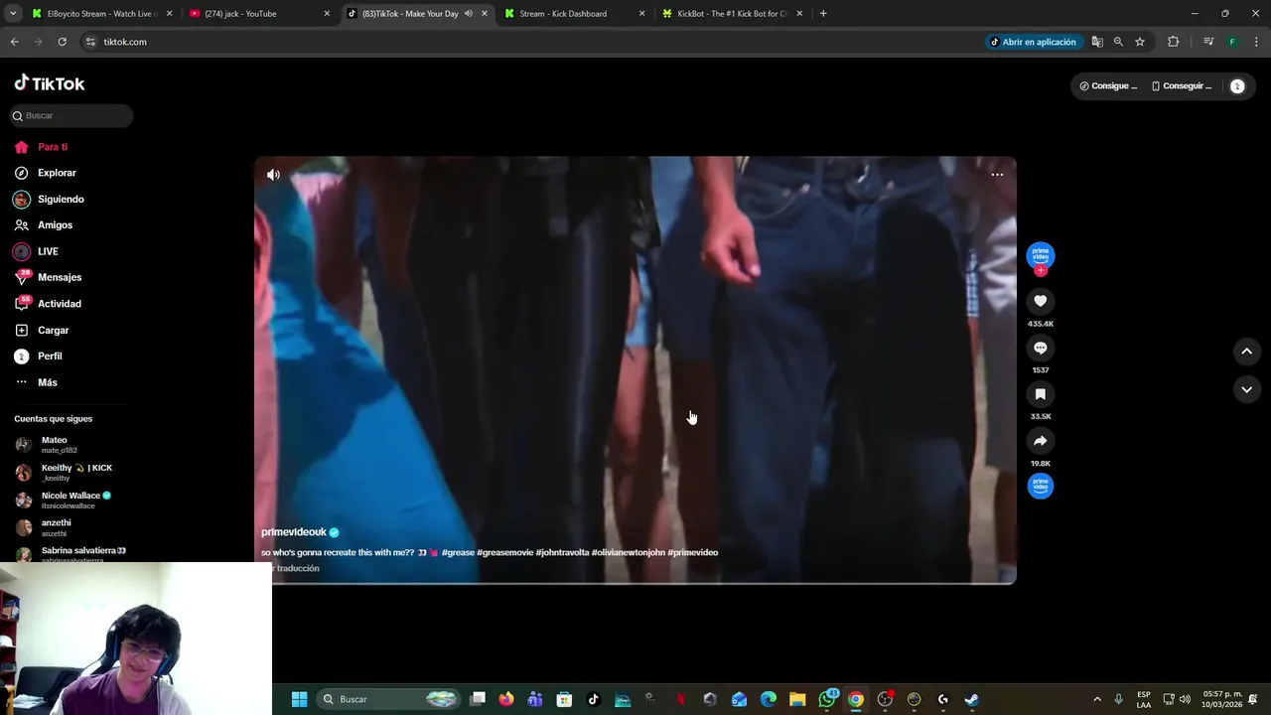Click the 'Consigue' coins button
Viewport: 1271px width, 715px height.
(x=1108, y=86)
